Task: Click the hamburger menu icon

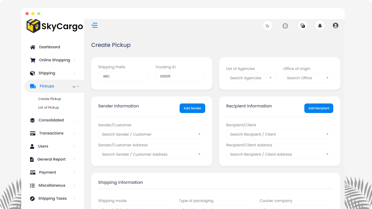Action: (x=94, y=25)
